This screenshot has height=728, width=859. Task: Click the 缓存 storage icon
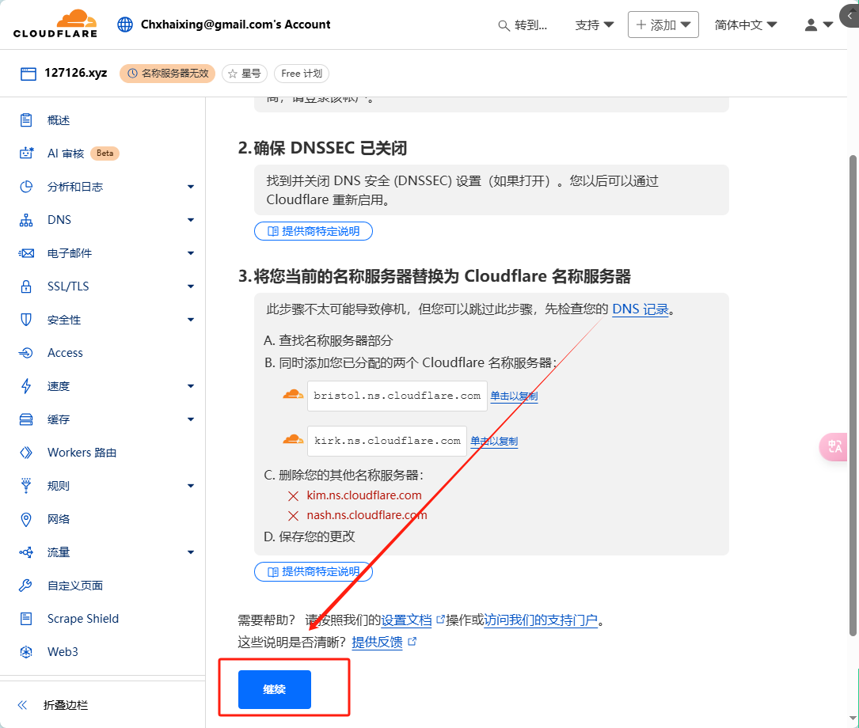click(x=26, y=419)
